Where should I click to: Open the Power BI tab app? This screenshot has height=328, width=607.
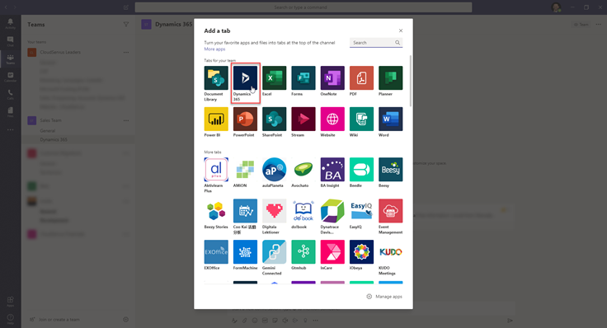pos(216,119)
